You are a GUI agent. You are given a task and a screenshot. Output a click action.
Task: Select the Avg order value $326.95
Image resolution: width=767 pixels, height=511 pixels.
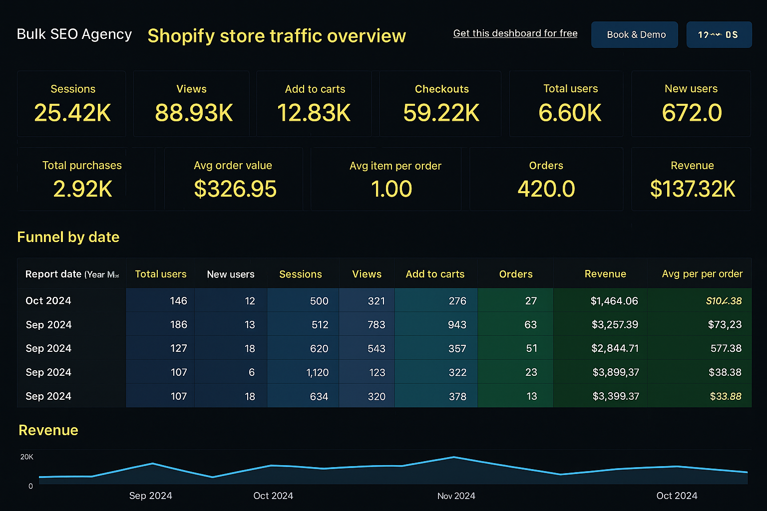coord(235,189)
